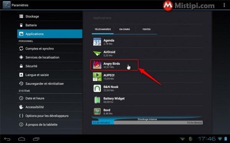This screenshot has width=230, height=143.
Task: Open Options pour les développeurs
Action: click(50, 116)
